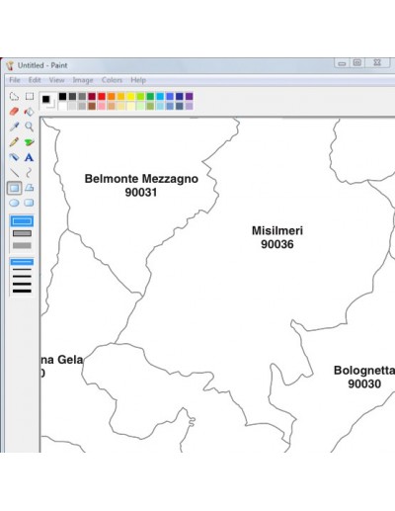The image size is (395, 511).
Task: Pick the white swatch in the palette
Action: [62, 106]
